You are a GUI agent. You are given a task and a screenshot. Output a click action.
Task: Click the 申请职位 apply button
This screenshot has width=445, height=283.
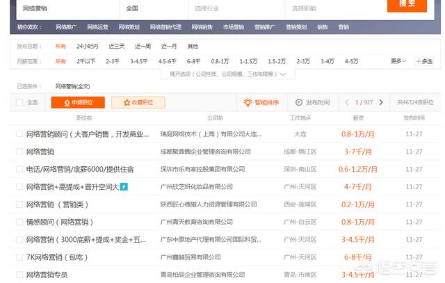[76, 102]
